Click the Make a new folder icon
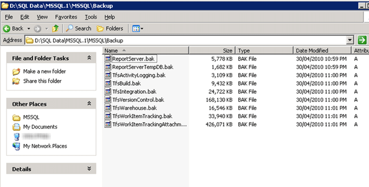The height and width of the screenshot is (187, 369). click(16, 71)
